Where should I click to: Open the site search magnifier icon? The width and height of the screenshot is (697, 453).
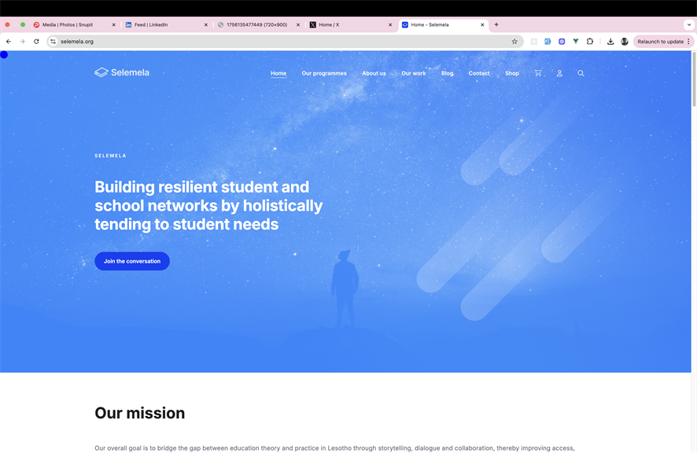(x=581, y=73)
